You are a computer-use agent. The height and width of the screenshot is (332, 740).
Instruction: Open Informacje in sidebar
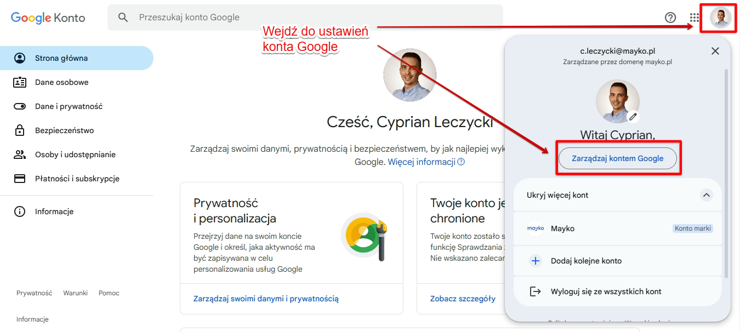(x=77, y=211)
